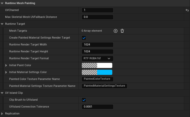Screen dimensions: 190x117
Task: Select the Runtime Render Target Format label
Action: pyautogui.click(x=29, y=58)
